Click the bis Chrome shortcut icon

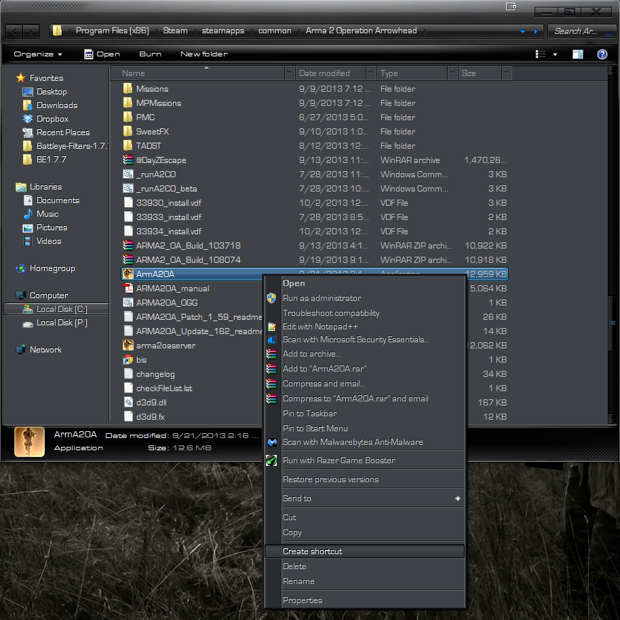tap(128, 359)
